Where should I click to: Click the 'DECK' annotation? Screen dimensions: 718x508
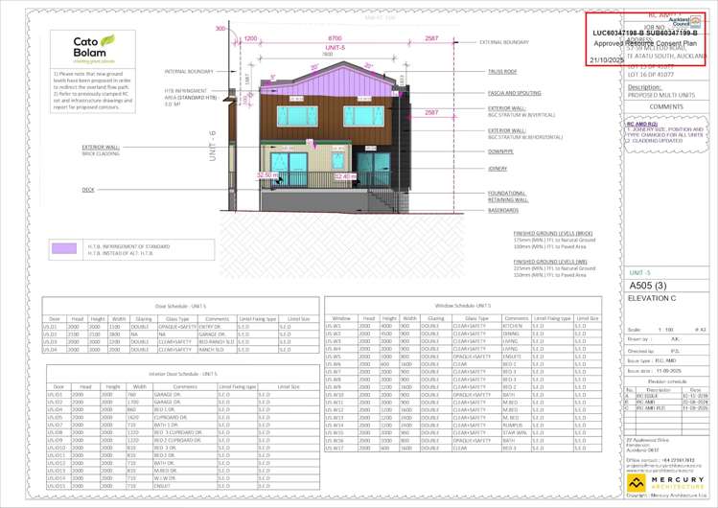(88, 190)
